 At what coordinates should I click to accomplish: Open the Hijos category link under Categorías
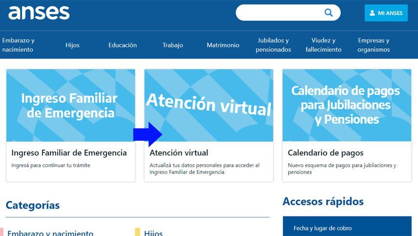pos(153,233)
